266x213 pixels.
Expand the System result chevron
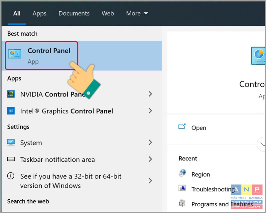pyautogui.click(x=150, y=142)
